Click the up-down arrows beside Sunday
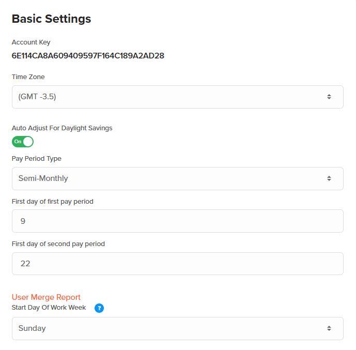This screenshot has width=356, height=350. 329,328
